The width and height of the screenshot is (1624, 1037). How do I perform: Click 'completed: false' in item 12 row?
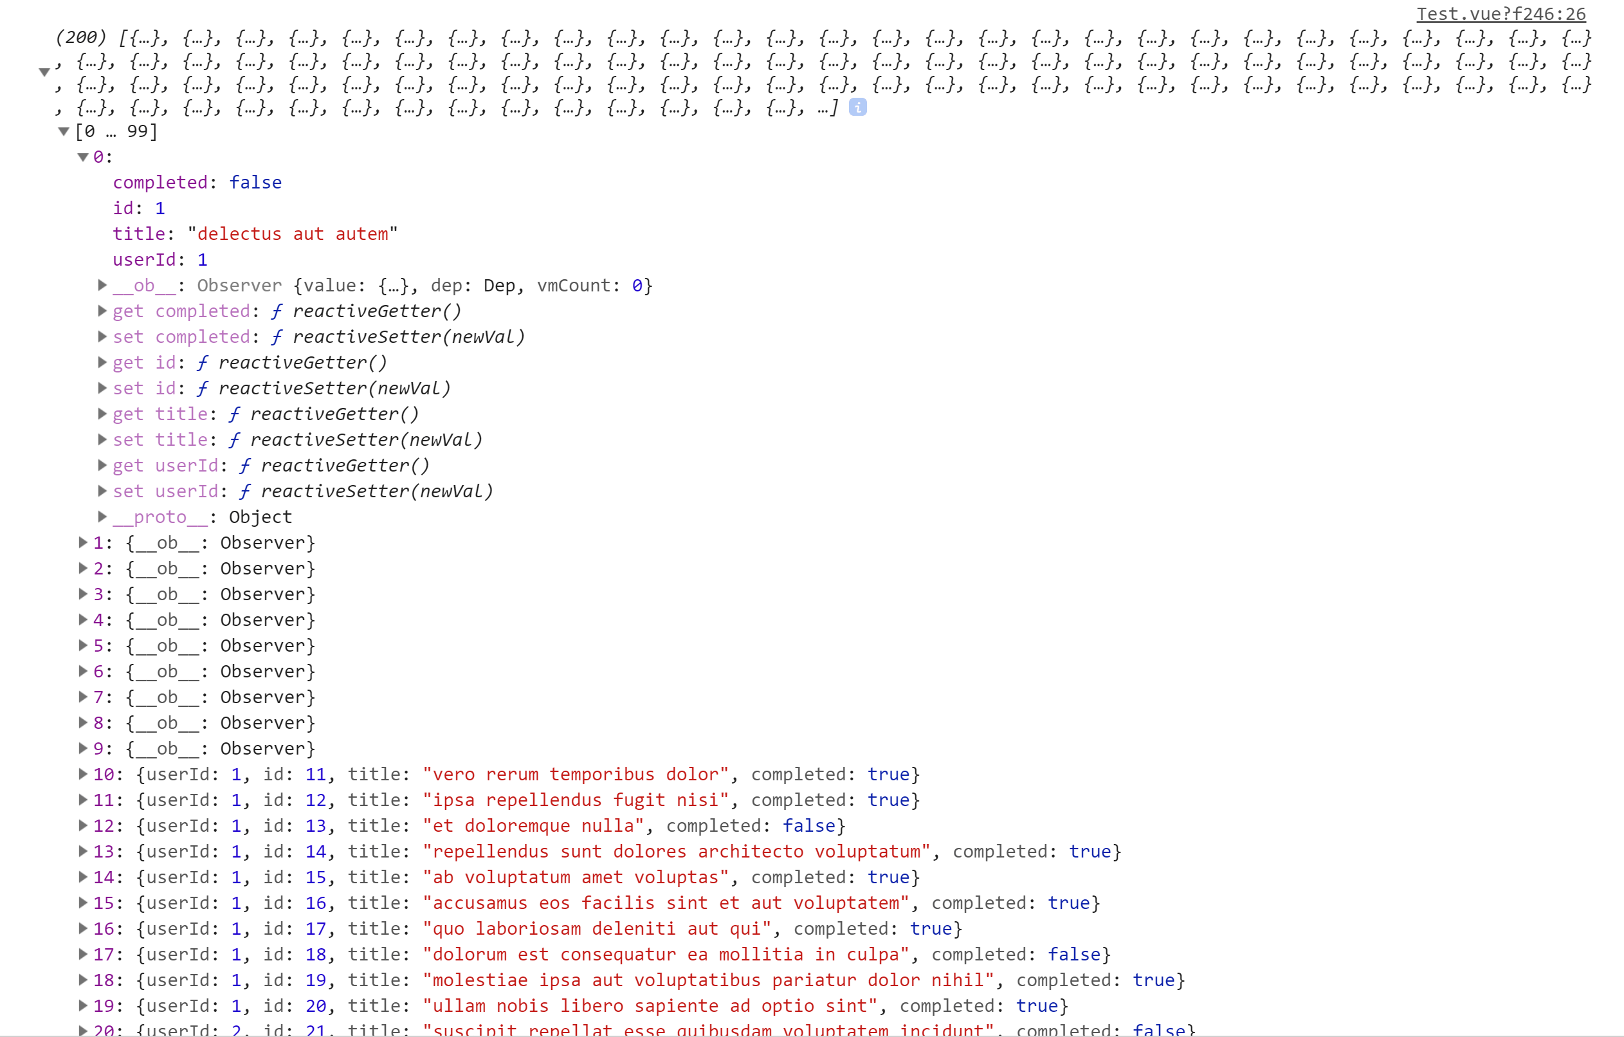coord(751,825)
